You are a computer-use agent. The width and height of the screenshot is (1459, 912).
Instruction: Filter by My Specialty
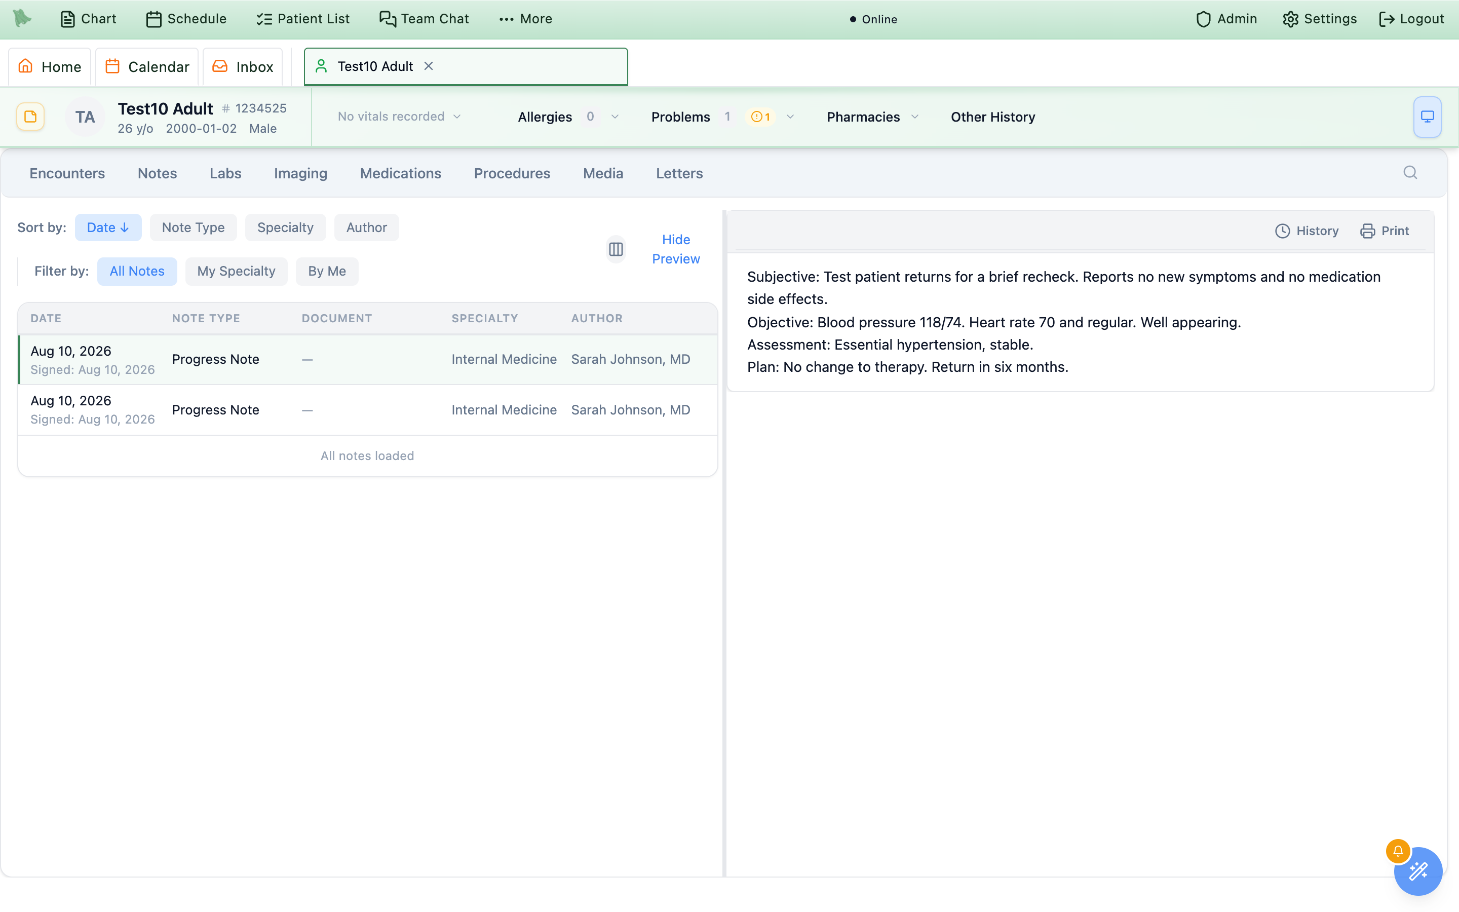[237, 271]
